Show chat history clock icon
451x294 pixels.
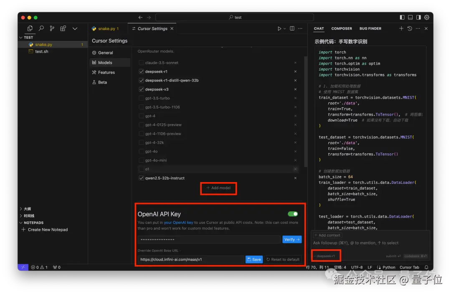410,28
